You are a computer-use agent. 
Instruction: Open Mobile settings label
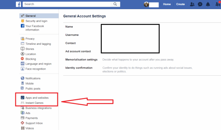tap(30, 84)
